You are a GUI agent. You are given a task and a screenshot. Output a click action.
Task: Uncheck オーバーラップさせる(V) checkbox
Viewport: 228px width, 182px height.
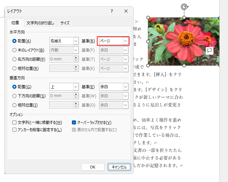tap(74, 123)
